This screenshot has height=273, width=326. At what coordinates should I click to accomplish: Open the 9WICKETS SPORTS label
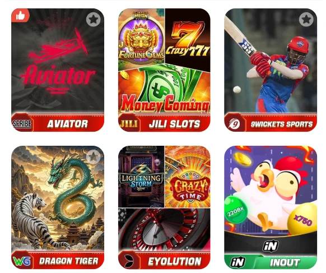tap(282, 124)
